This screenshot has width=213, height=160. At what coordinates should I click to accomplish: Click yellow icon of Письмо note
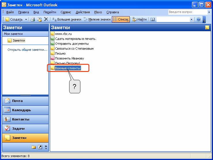(x=52, y=53)
